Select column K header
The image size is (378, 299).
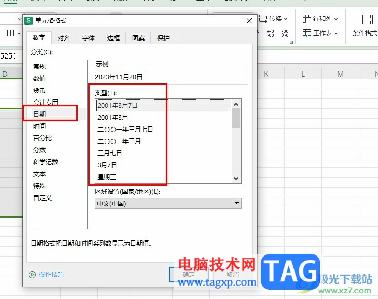pos(266,74)
